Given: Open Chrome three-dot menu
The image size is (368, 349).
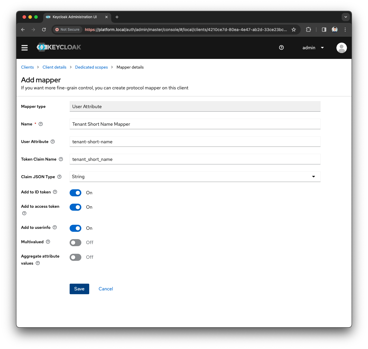Looking at the screenshot, I should (x=345, y=30).
